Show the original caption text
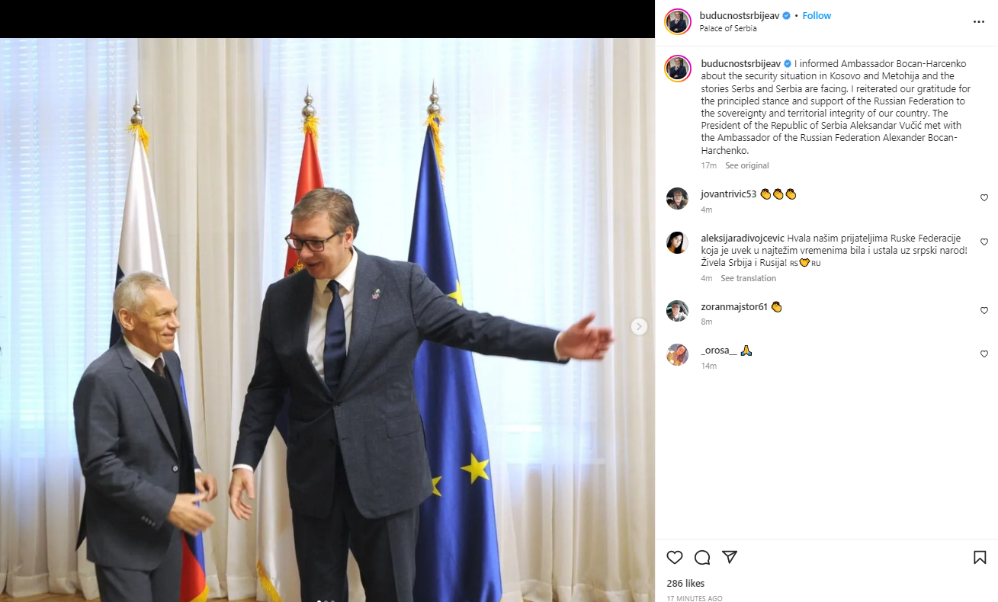Screen dimensions: 998x602 747,165
